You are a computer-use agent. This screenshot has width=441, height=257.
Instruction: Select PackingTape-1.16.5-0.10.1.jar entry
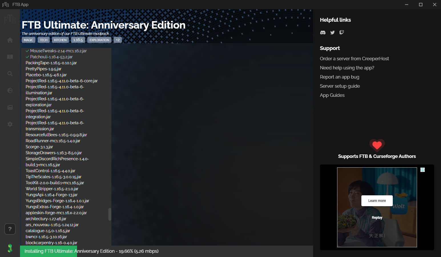pos(51,63)
